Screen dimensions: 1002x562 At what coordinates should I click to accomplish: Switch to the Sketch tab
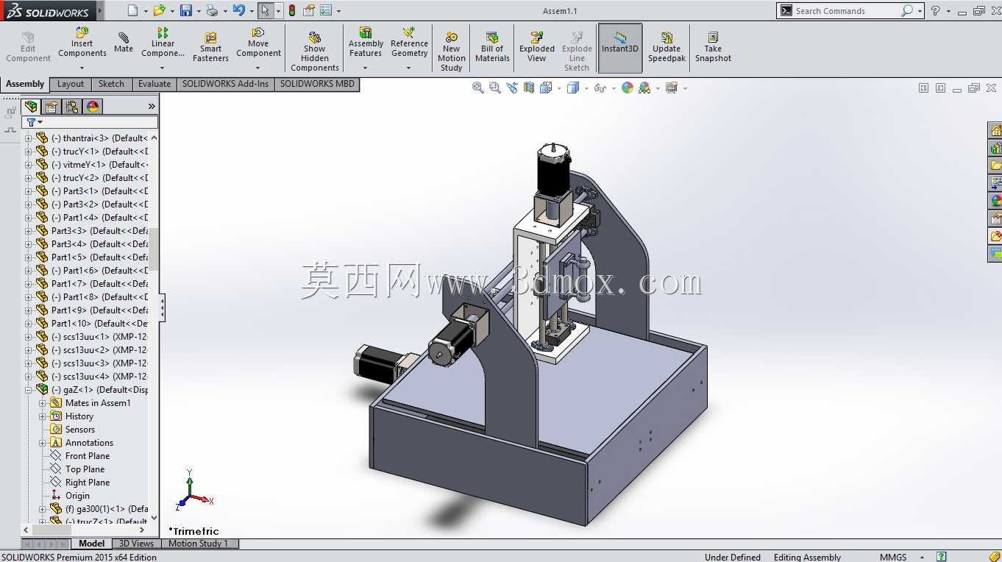[111, 84]
